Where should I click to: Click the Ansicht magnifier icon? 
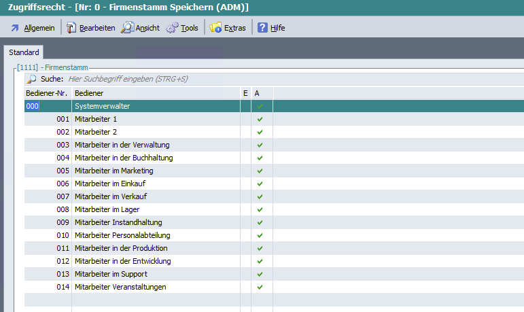pyautogui.click(x=127, y=28)
